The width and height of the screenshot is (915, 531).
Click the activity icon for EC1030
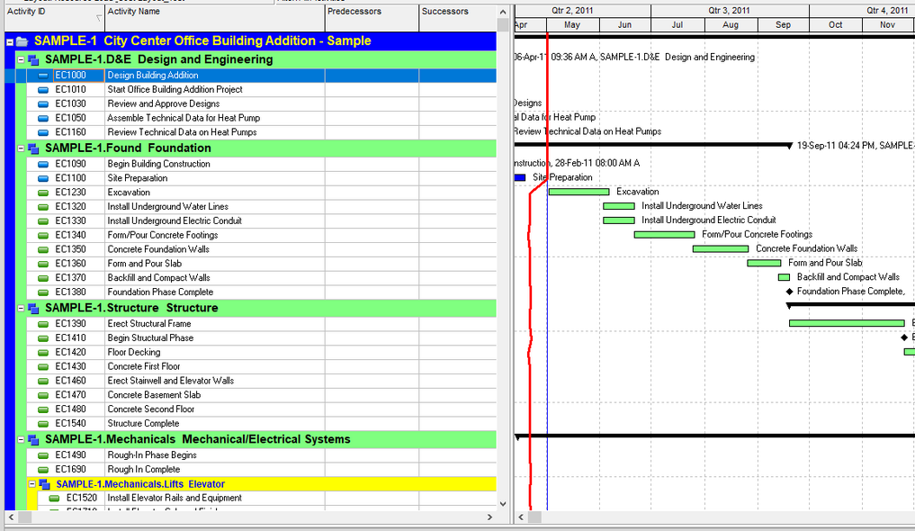pos(43,103)
